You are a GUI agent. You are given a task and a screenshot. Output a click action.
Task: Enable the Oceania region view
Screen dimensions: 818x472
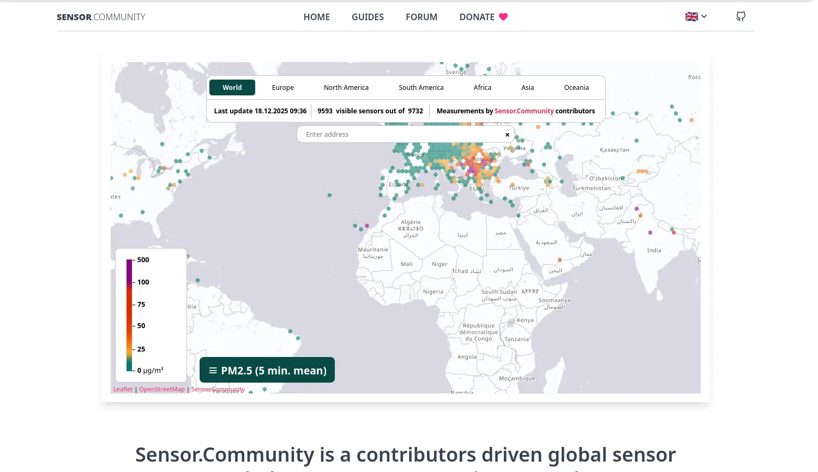[x=576, y=87]
